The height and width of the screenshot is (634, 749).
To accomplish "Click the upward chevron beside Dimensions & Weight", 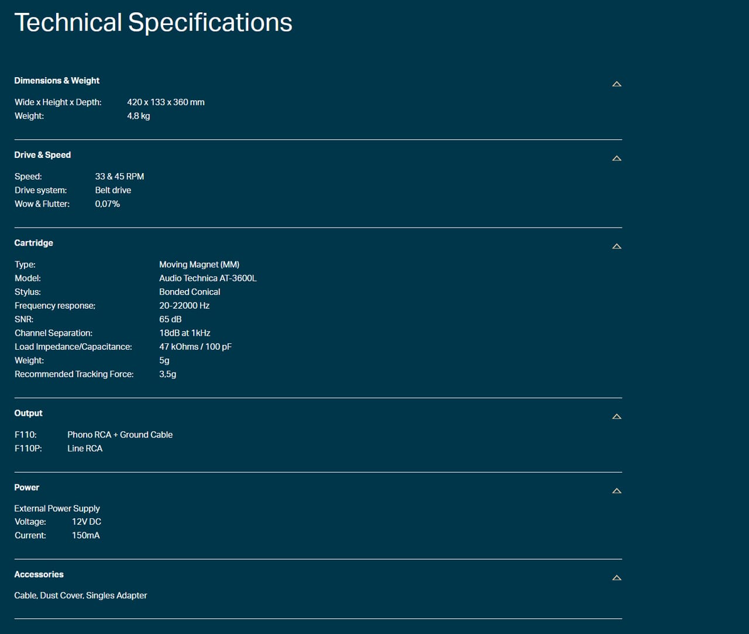I will [x=617, y=84].
